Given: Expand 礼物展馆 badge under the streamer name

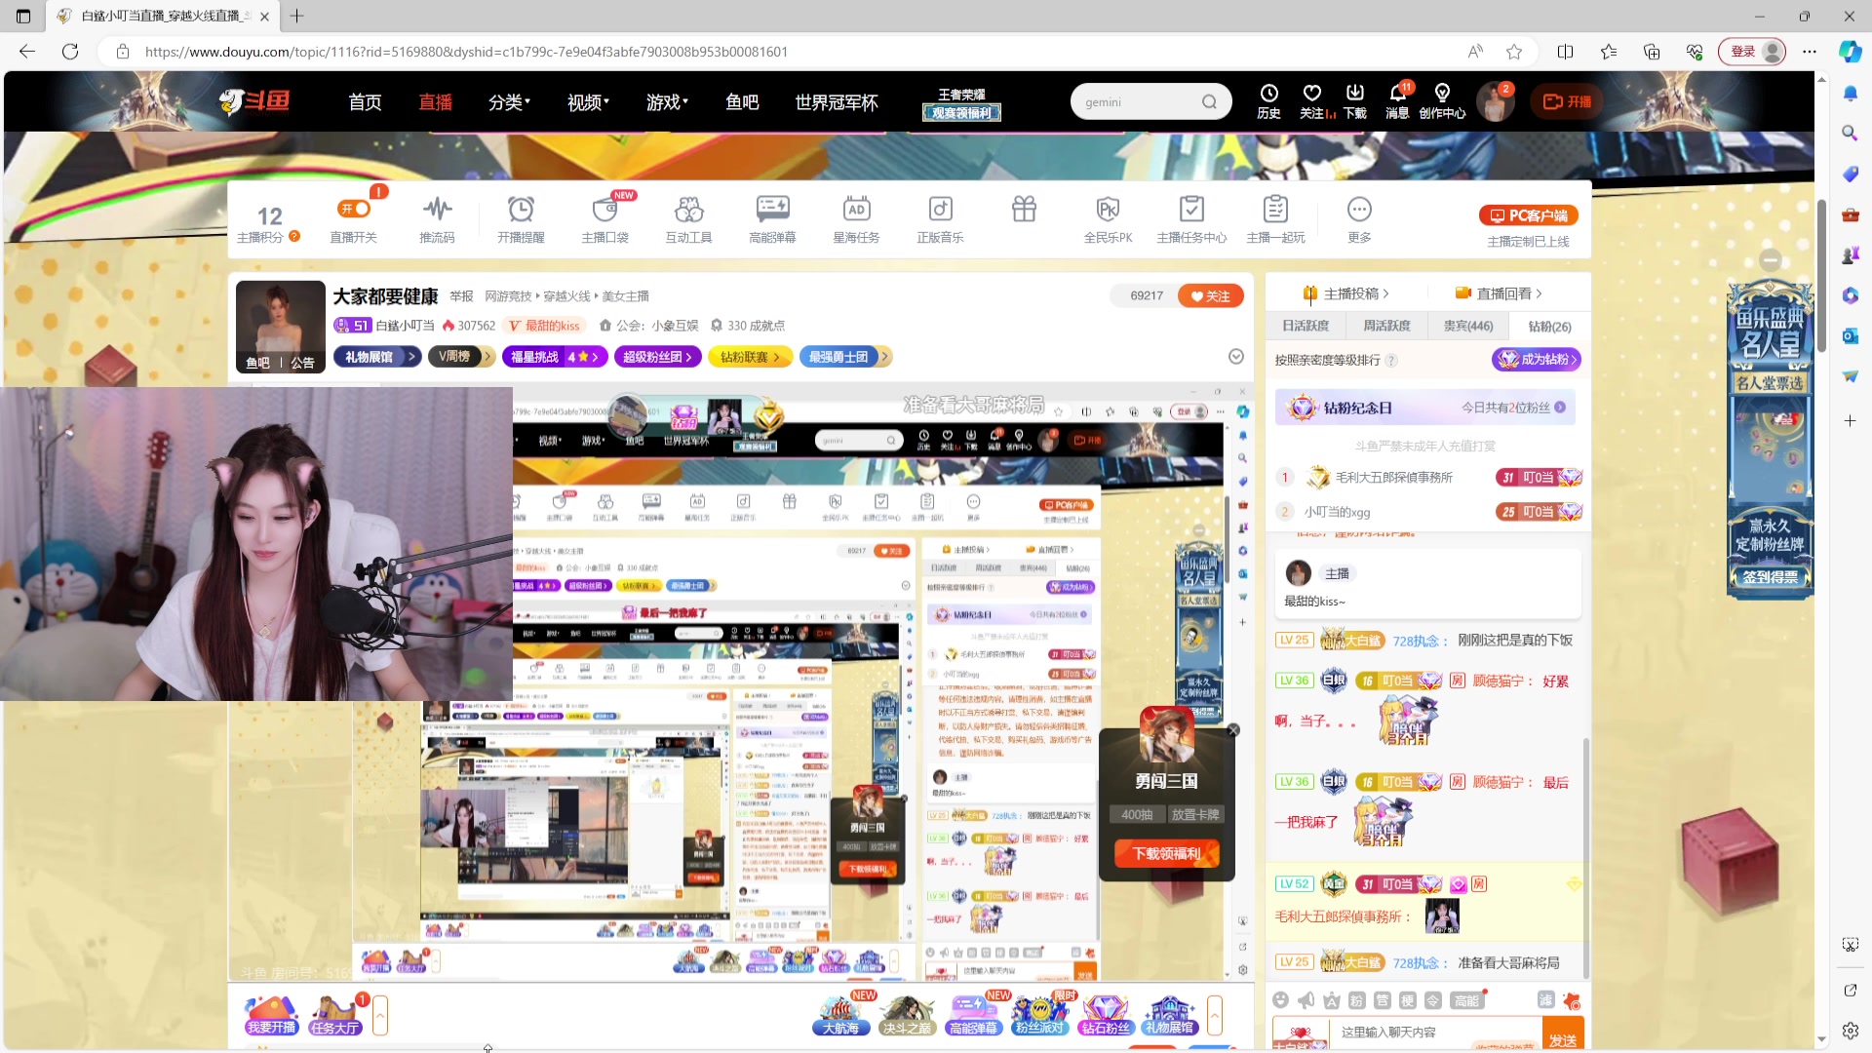Looking at the screenshot, I should (x=377, y=357).
